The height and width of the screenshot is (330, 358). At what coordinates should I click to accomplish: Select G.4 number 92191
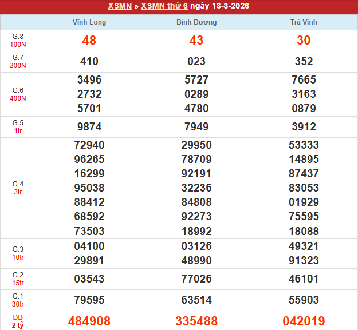point(196,174)
